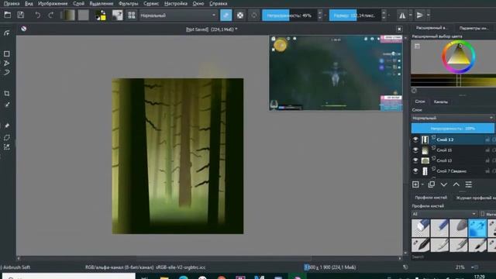Toggle horizontal mirror tool
The height and width of the screenshot is (279, 496).
tap(402, 15)
